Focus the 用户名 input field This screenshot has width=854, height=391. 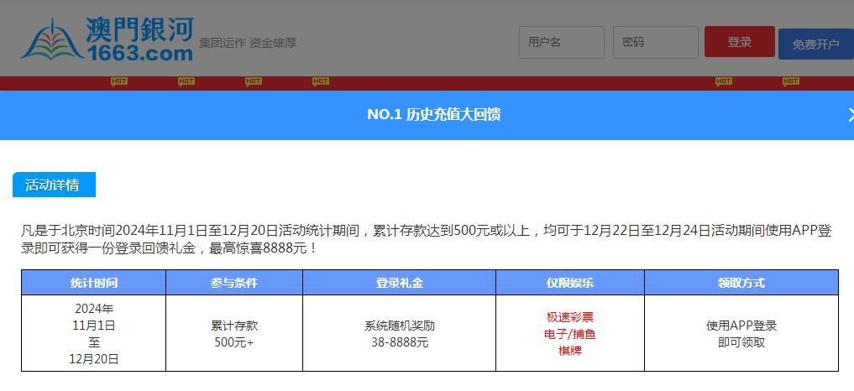click(561, 42)
